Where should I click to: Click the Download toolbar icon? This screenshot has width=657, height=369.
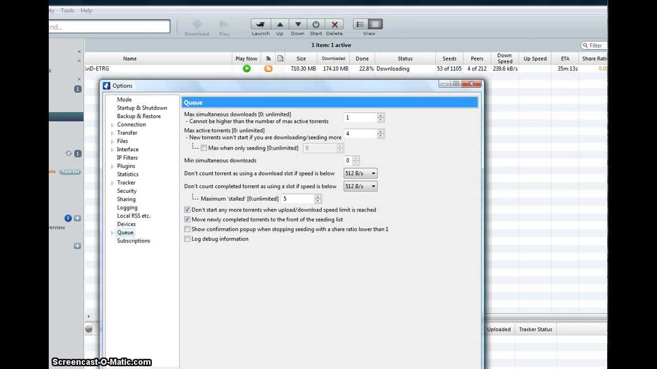(197, 24)
